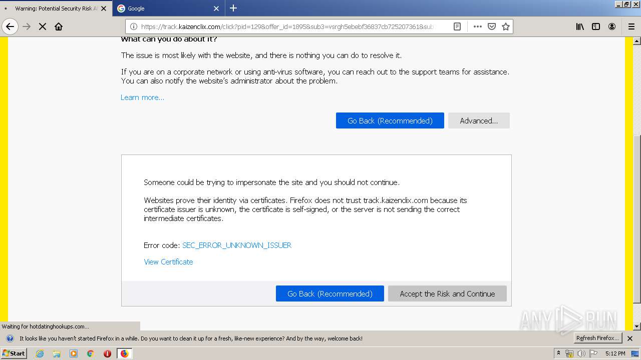
Task: Switch to the Google tab
Action: click(168, 8)
